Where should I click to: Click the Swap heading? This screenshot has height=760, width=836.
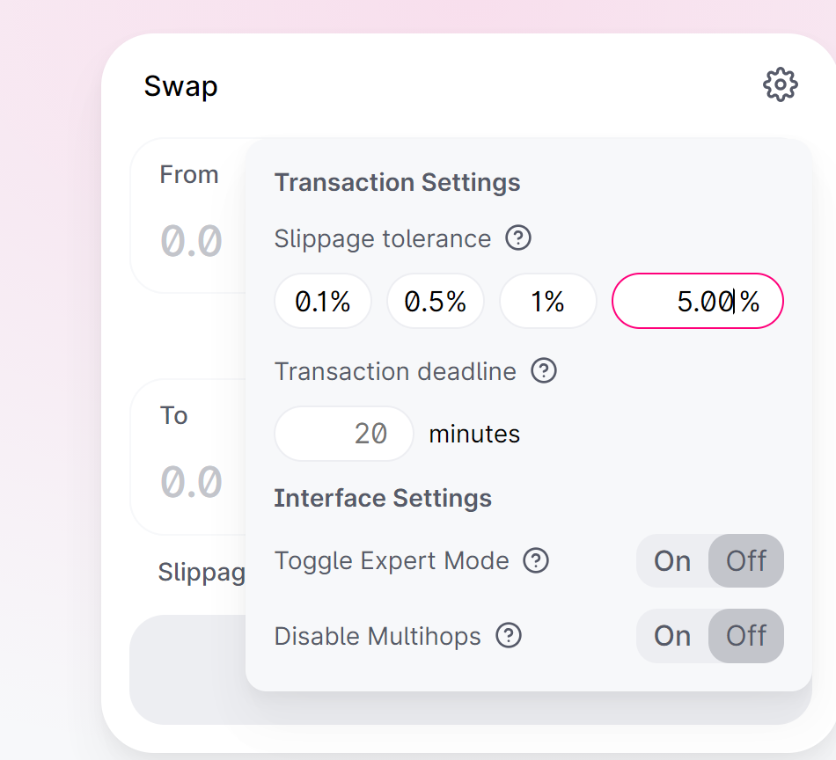[180, 86]
